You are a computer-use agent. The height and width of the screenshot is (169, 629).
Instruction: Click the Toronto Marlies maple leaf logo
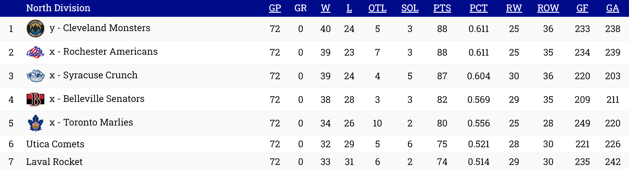point(35,123)
